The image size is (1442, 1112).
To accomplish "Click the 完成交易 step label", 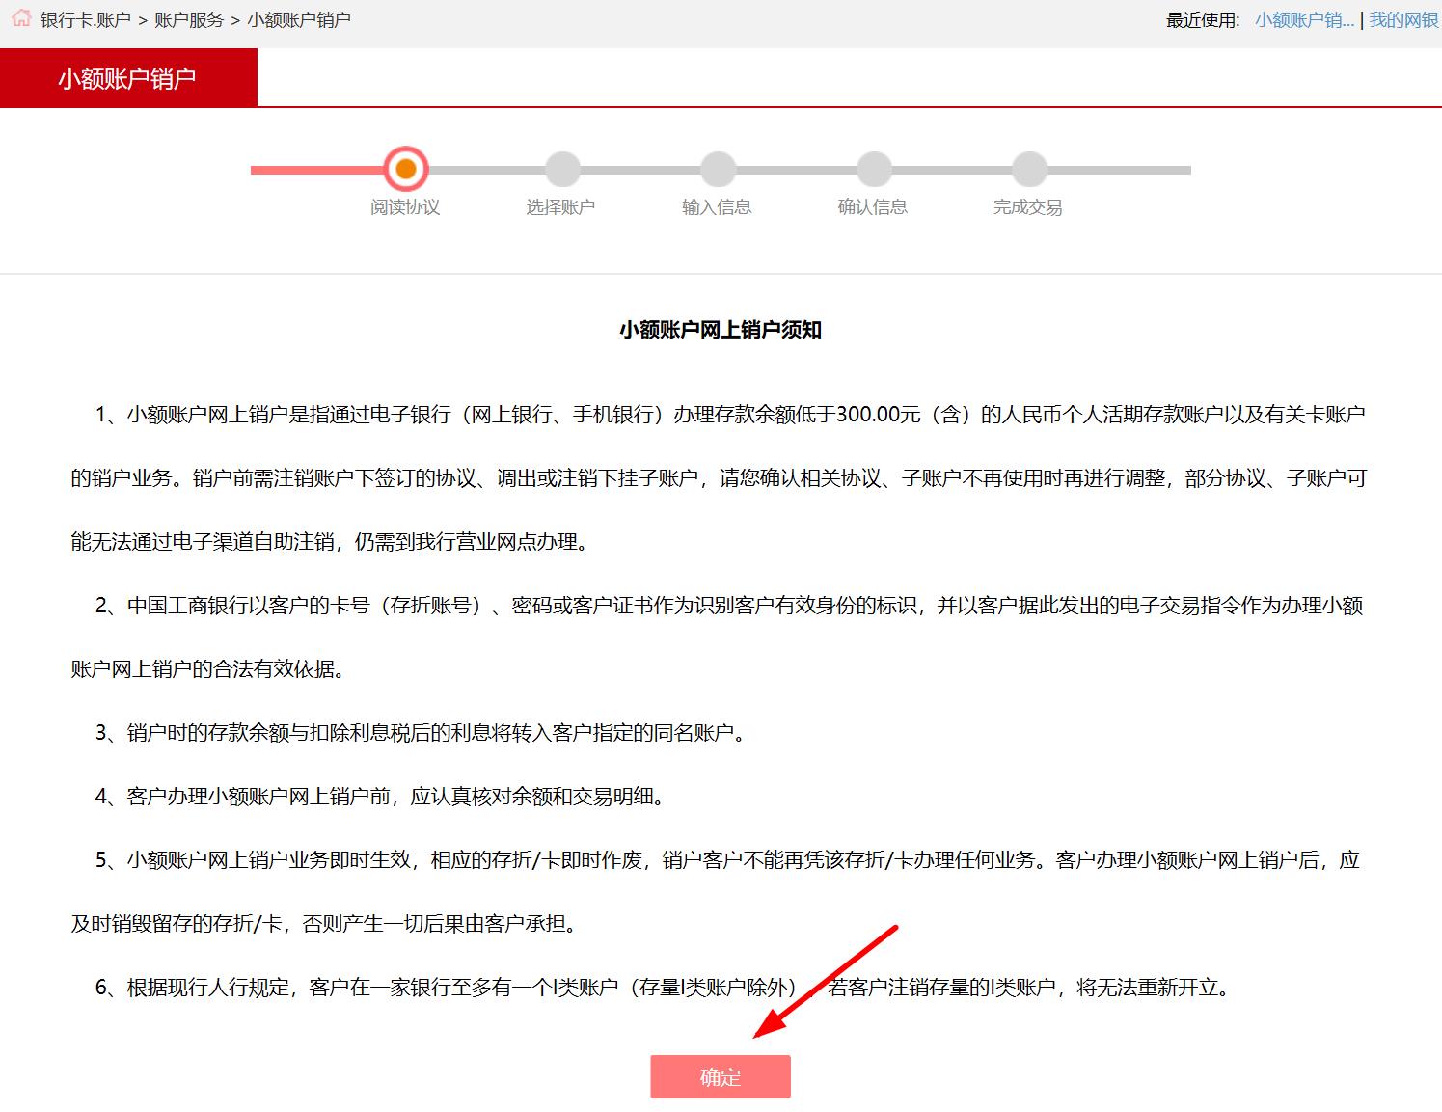I will click(x=1028, y=207).
